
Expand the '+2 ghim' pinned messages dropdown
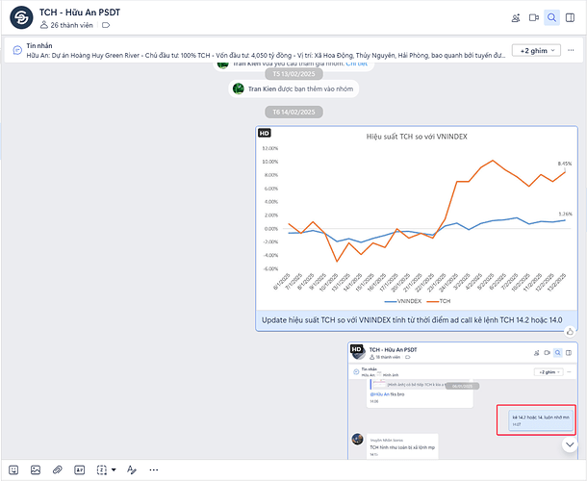click(538, 50)
